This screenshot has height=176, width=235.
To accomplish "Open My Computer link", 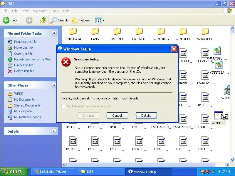I will coord(23,111).
